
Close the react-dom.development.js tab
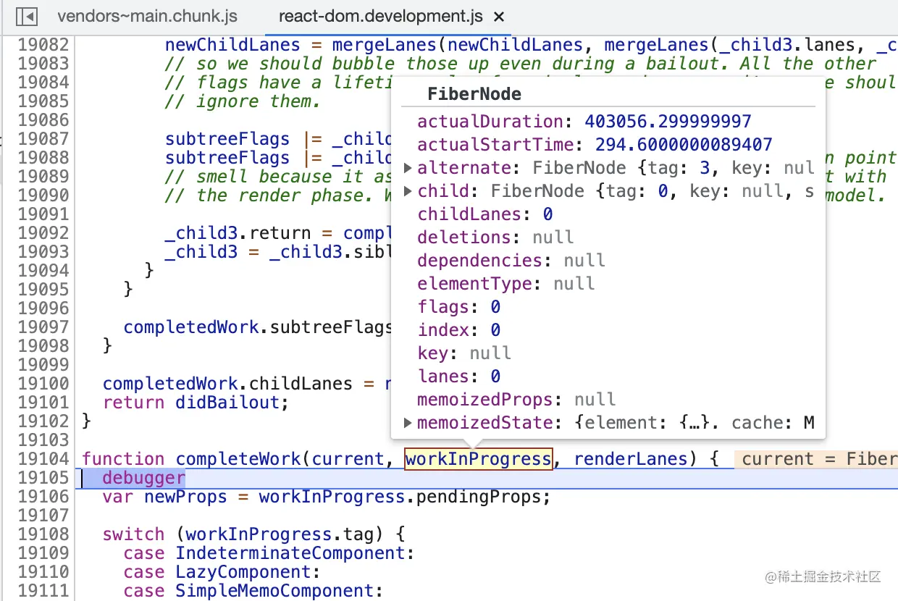point(499,17)
